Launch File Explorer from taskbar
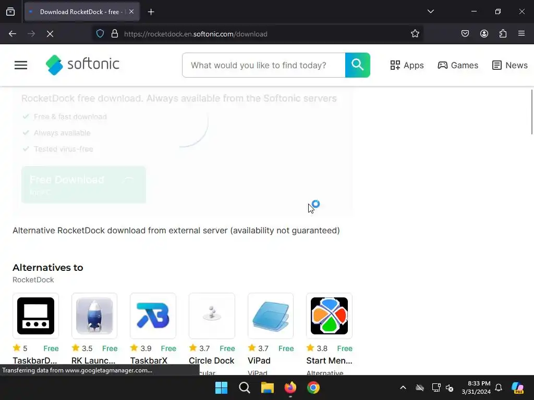534x400 pixels. [x=268, y=387]
